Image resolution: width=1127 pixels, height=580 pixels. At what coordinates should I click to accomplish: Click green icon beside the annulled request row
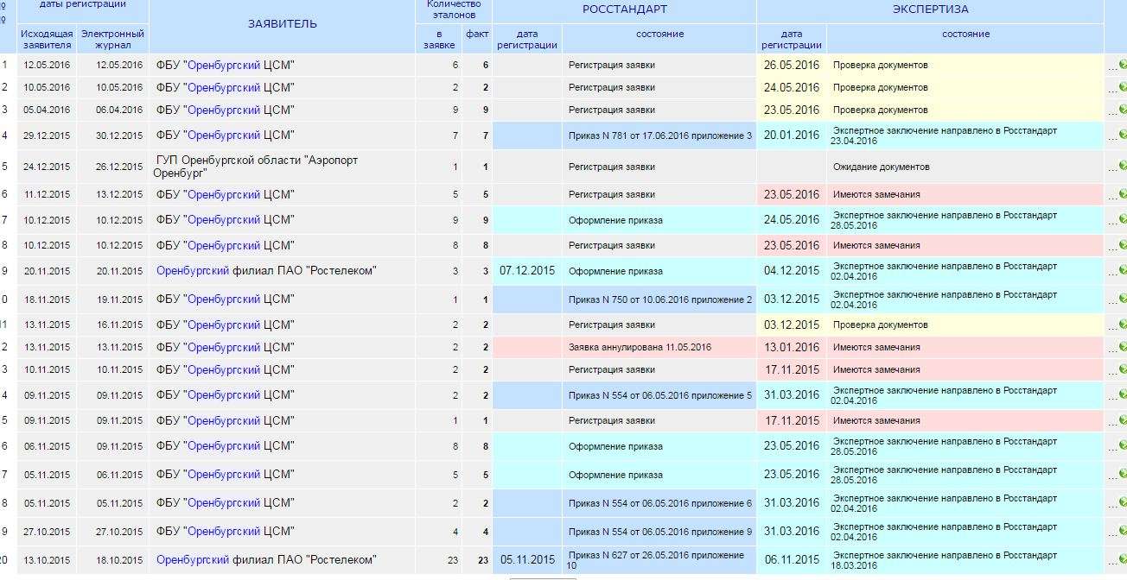coord(1122,348)
